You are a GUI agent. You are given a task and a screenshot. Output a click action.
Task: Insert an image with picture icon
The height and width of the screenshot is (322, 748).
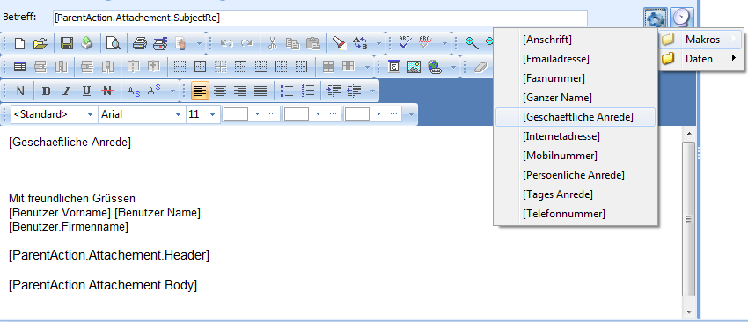(x=414, y=67)
